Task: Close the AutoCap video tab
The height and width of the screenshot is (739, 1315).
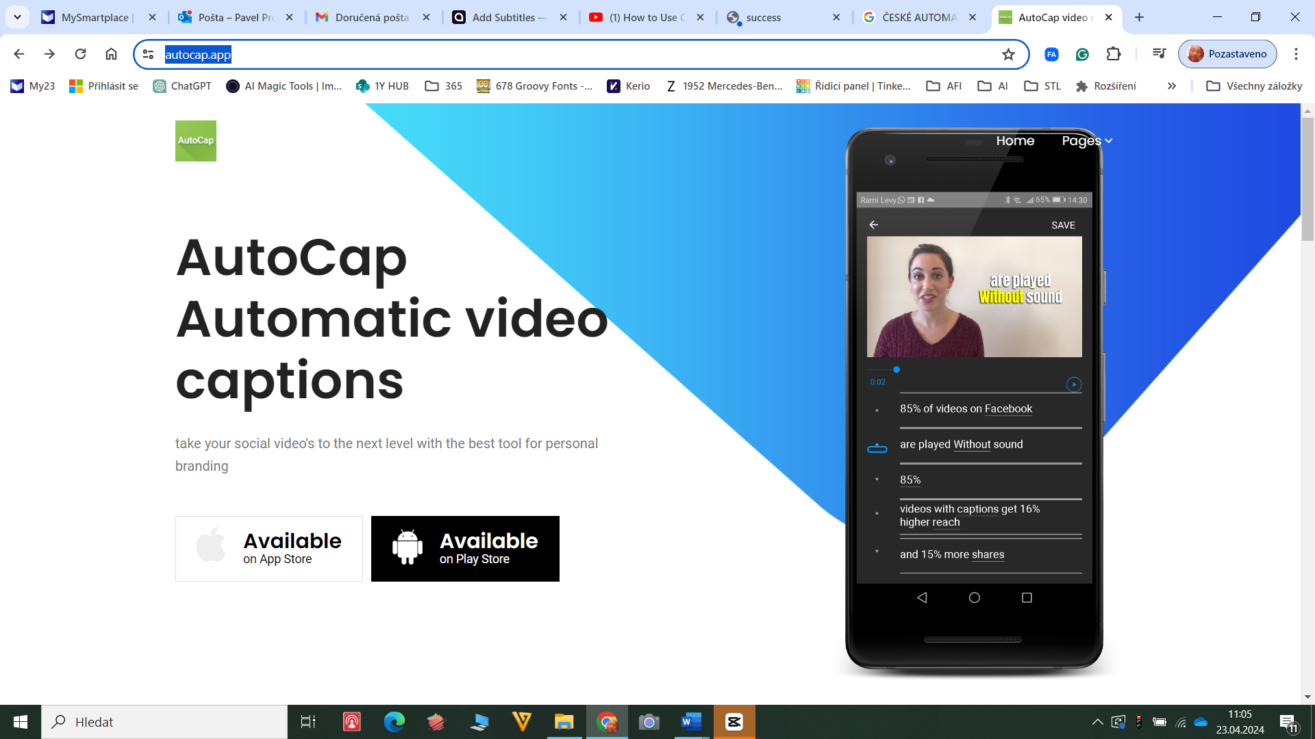Action: pos(1109,17)
